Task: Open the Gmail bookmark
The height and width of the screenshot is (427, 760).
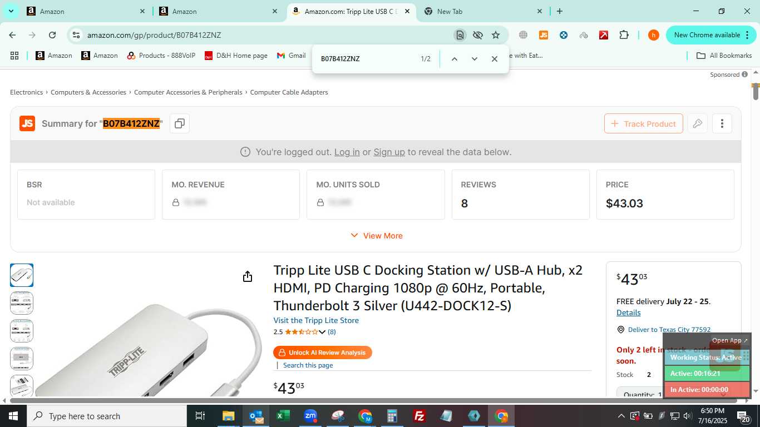Action: (292, 56)
